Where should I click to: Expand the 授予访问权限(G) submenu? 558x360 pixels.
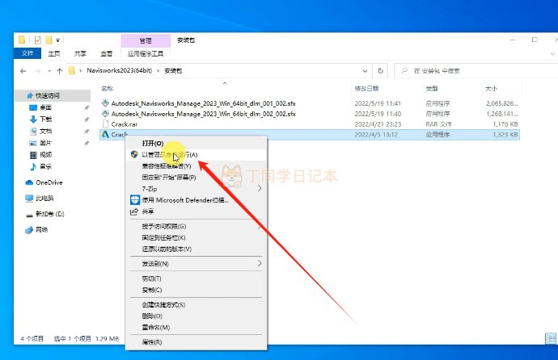pos(196,227)
